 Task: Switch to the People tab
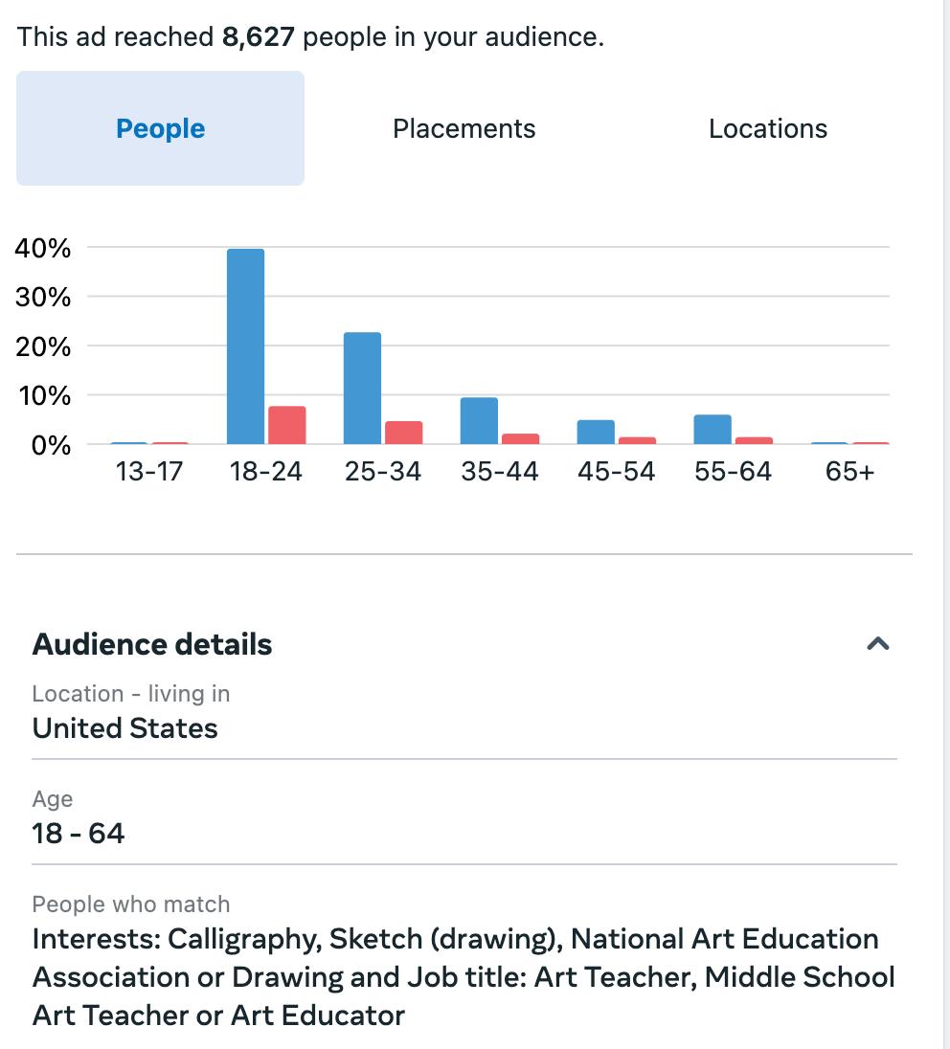coord(160,128)
